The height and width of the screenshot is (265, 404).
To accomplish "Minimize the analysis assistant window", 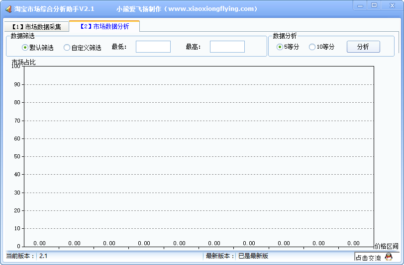I will click(362, 5).
